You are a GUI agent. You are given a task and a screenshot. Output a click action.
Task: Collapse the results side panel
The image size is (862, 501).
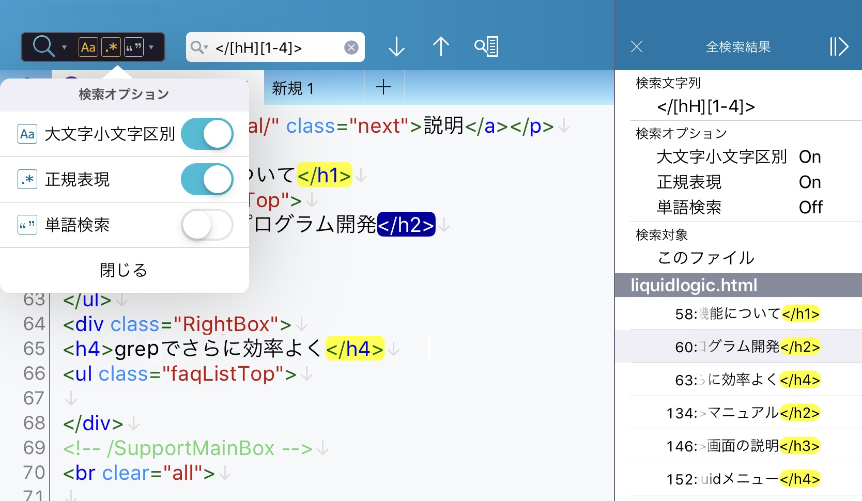[839, 47]
